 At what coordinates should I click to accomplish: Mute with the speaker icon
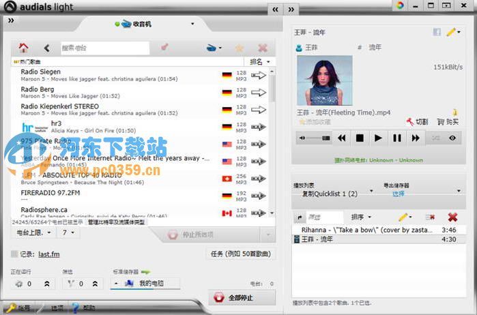[x=302, y=138]
